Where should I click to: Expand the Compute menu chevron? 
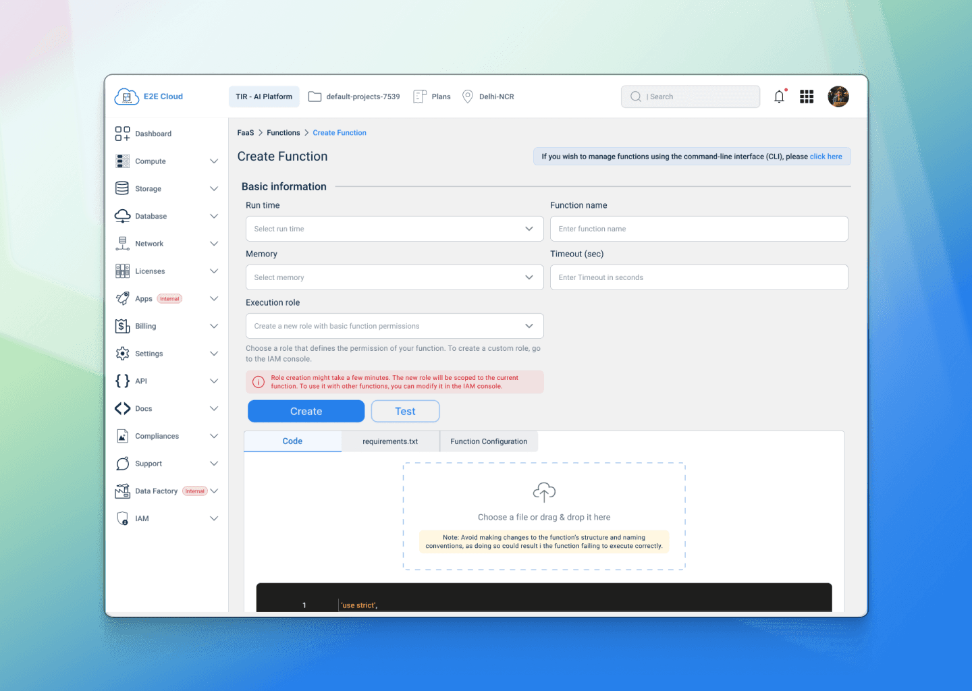(x=214, y=161)
